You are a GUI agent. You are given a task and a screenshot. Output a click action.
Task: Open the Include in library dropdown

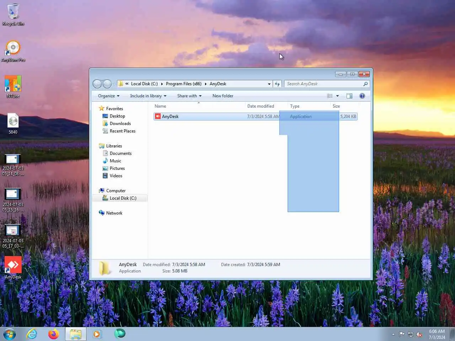(x=148, y=96)
